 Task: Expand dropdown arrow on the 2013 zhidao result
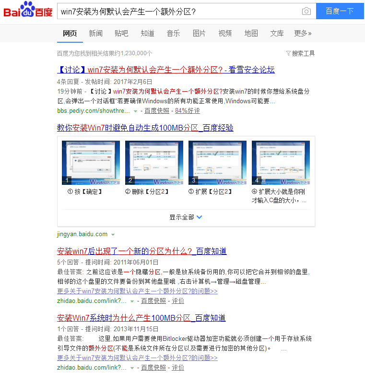click(132, 368)
